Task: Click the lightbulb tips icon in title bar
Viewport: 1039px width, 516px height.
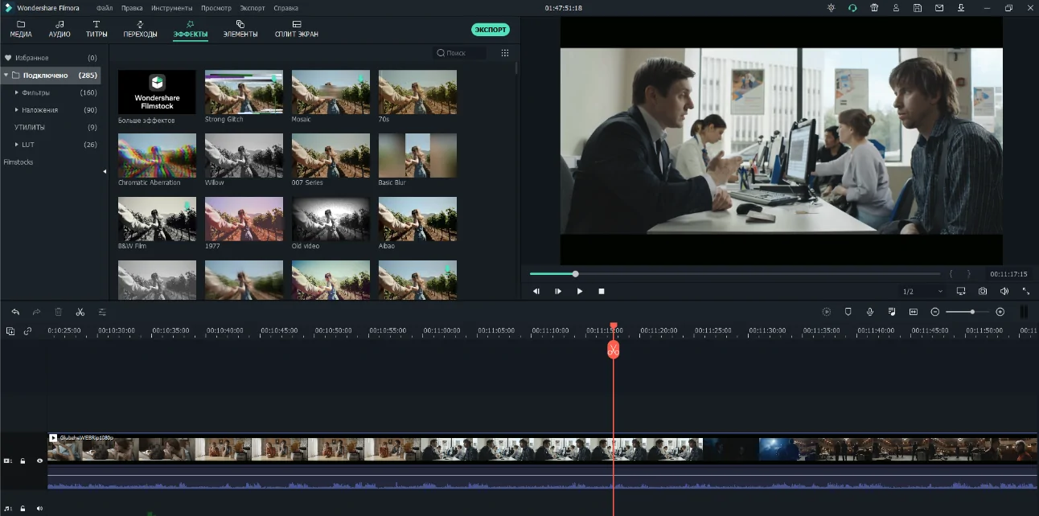Action: (x=832, y=8)
